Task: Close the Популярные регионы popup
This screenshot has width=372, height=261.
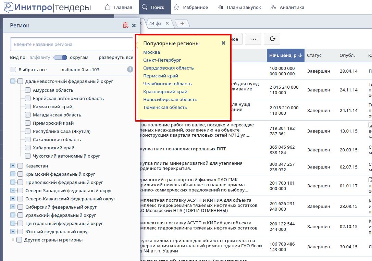Action: pos(223,43)
